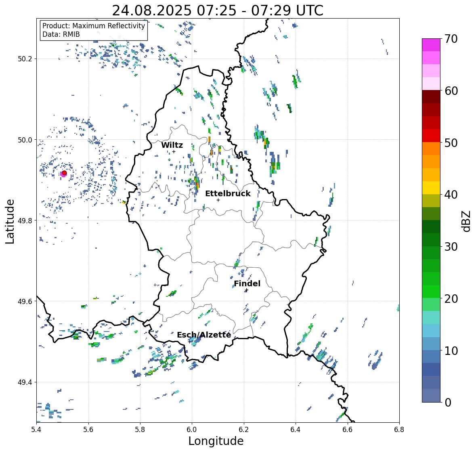Click the Wiltz station label
The image size is (476, 451).
tap(172, 145)
